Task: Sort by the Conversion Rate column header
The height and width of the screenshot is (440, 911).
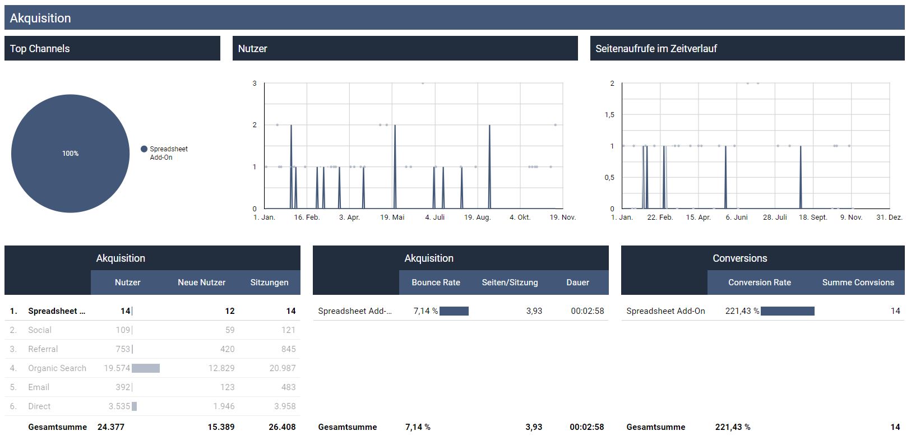Action: click(x=759, y=282)
